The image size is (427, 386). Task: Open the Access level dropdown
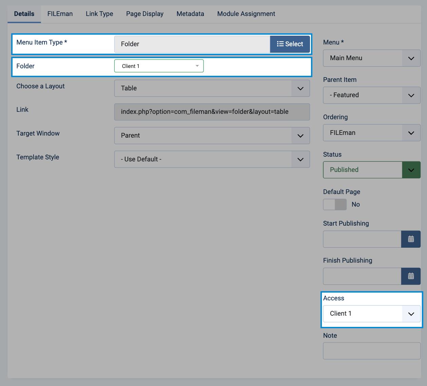coord(371,314)
